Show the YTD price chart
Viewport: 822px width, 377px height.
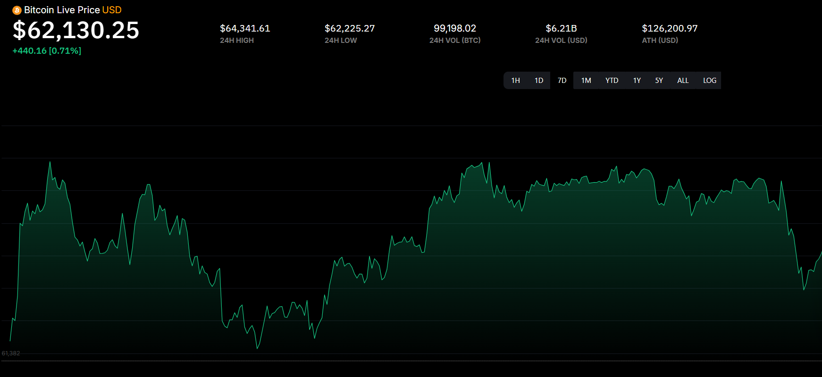click(612, 81)
